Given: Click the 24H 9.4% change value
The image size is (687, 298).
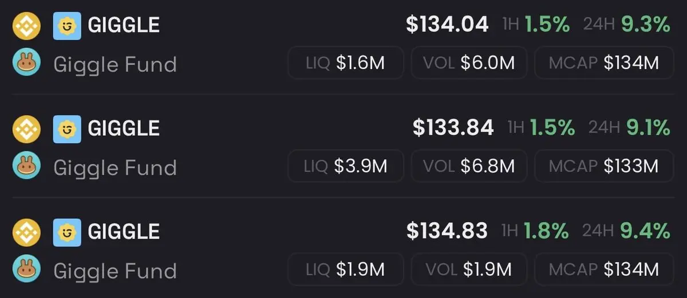Looking at the screenshot, I should [x=645, y=231].
